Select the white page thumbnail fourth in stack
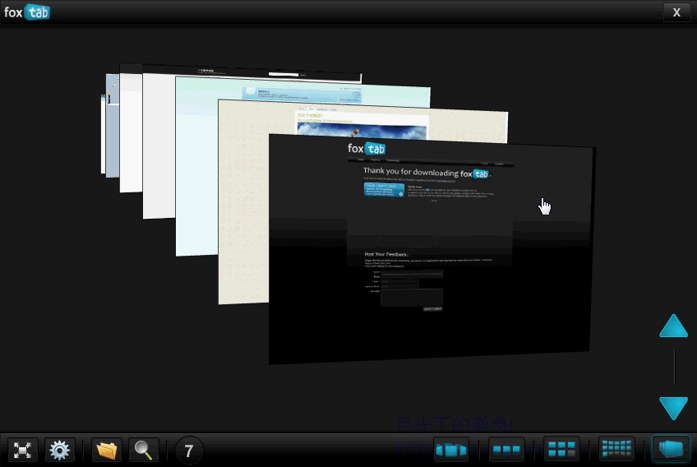 pyautogui.click(x=159, y=148)
